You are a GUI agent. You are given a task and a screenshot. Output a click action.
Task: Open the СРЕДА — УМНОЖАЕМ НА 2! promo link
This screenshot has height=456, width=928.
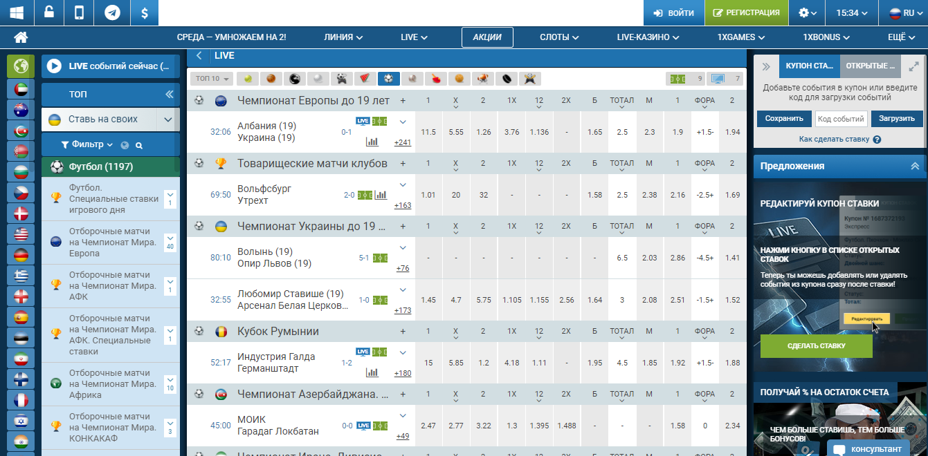click(x=231, y=37)
